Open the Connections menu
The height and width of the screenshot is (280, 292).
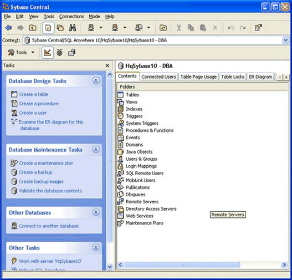coord(71,17)
